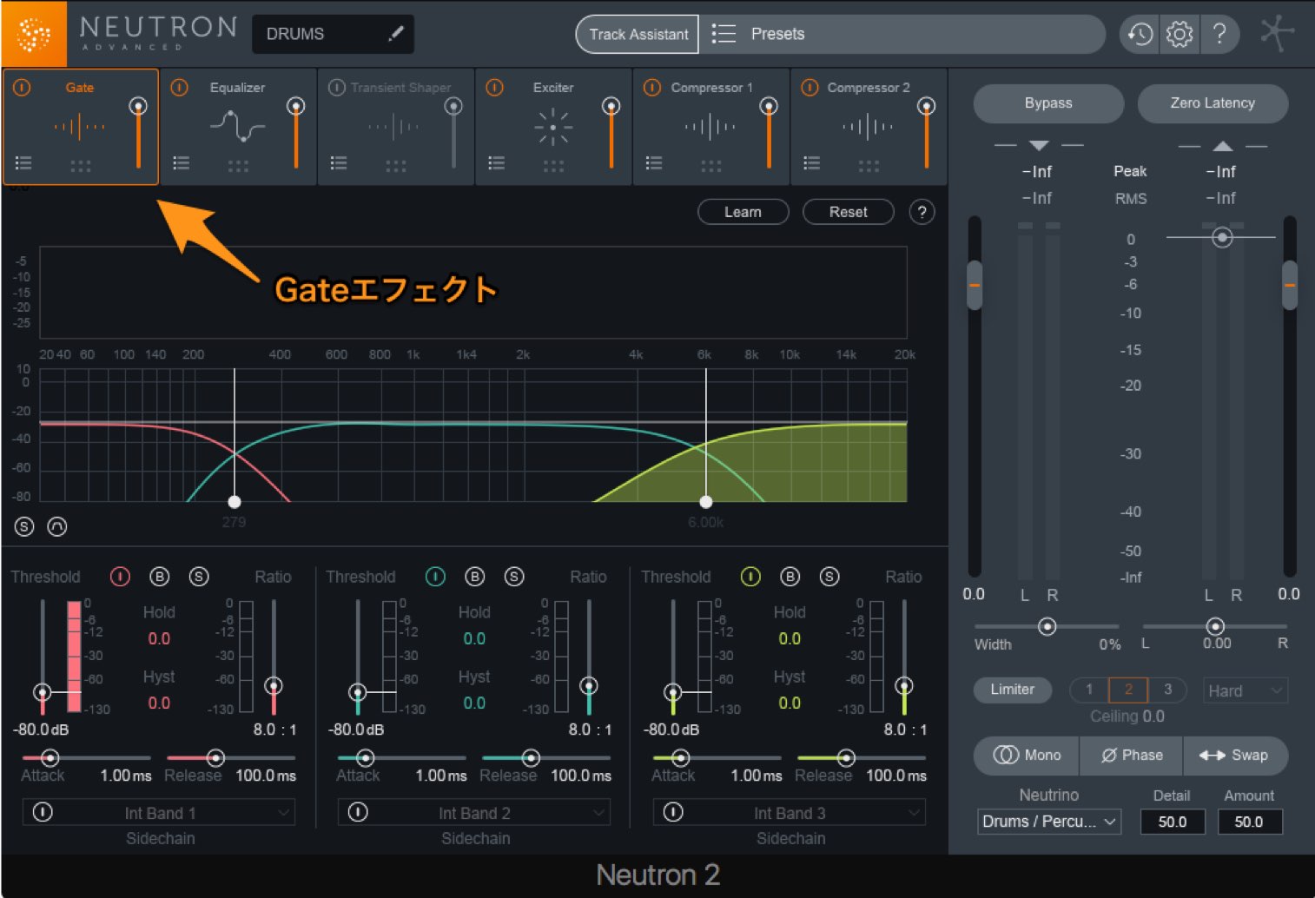The height and width of the screenshot is (898, 1315).
Task: Open the Int Band 1 sidechain dropdown
Action: click(160, 813)
